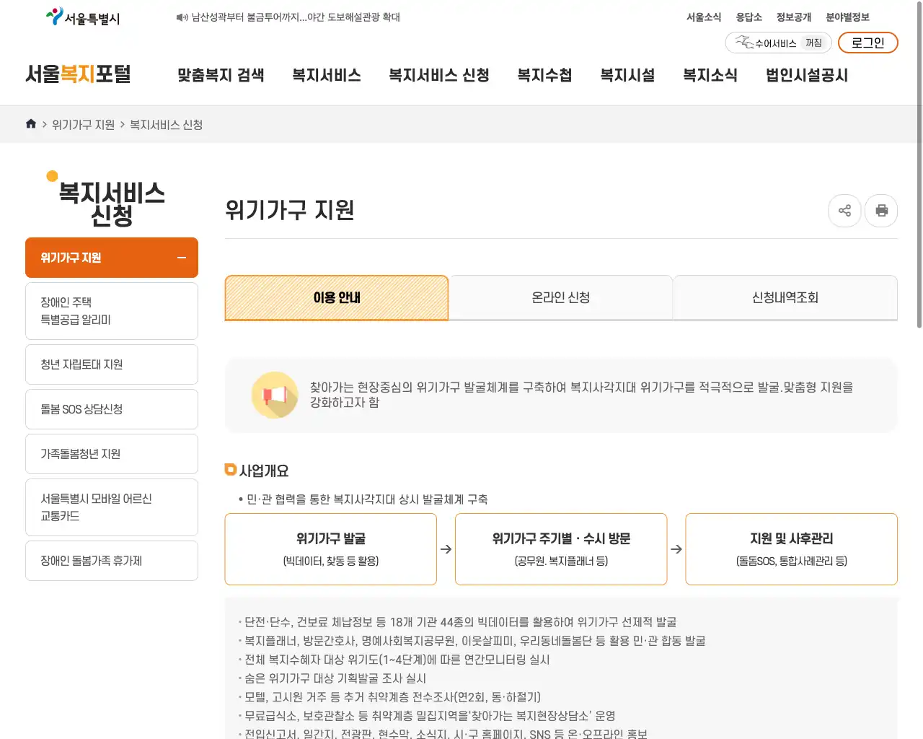Viewport: 923px width, 739px height.
Task: Go to 서울소식 link
Action: point(704,17)
